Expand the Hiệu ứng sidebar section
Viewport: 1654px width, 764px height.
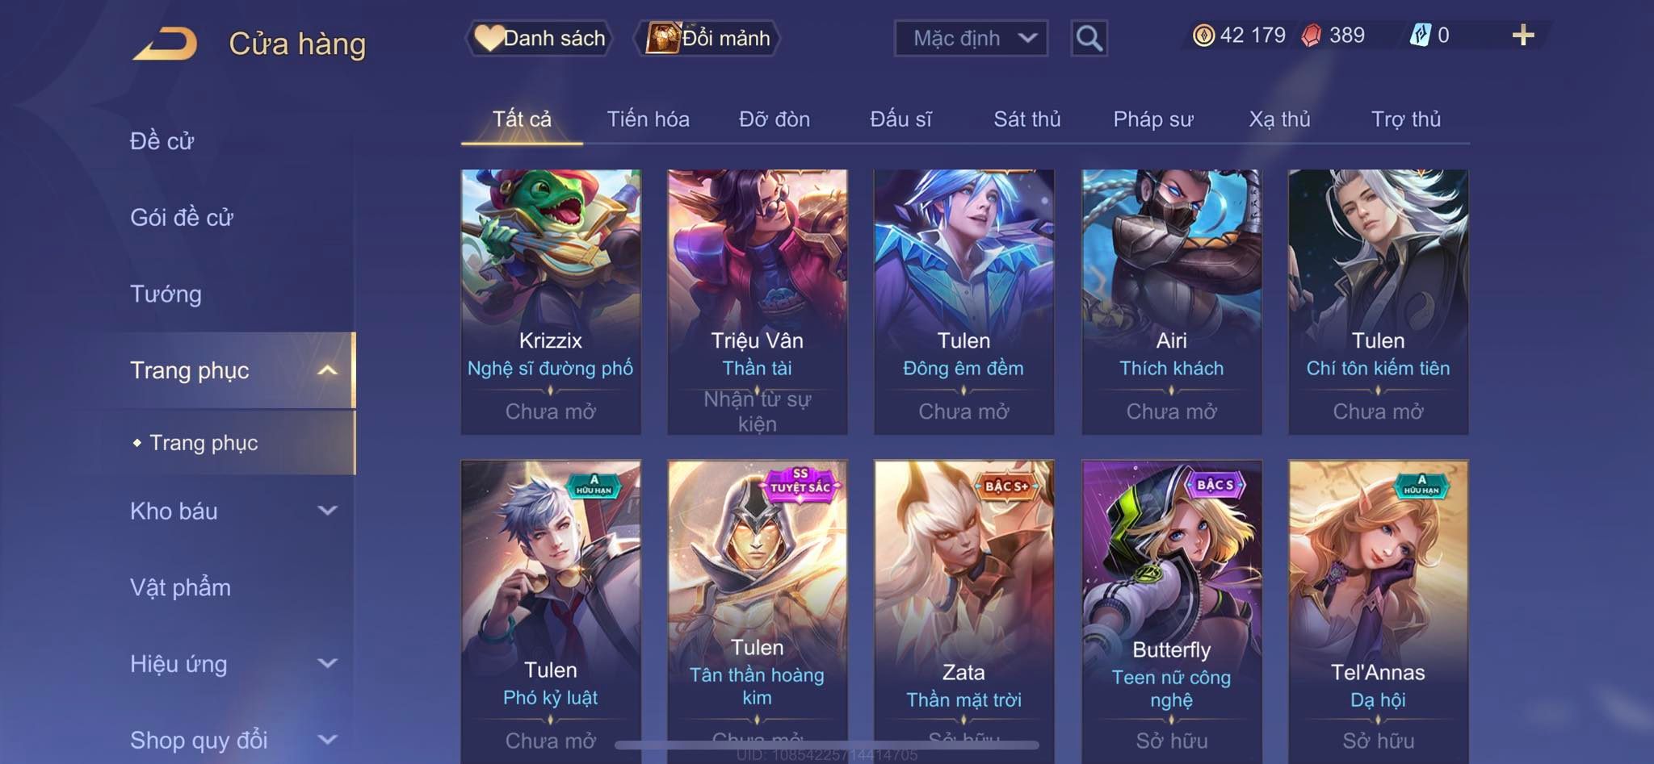[327, 663]
